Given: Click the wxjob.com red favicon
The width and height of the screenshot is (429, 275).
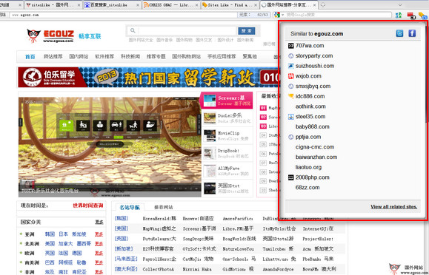Looking at the screenshot, I should pos(291,76).
